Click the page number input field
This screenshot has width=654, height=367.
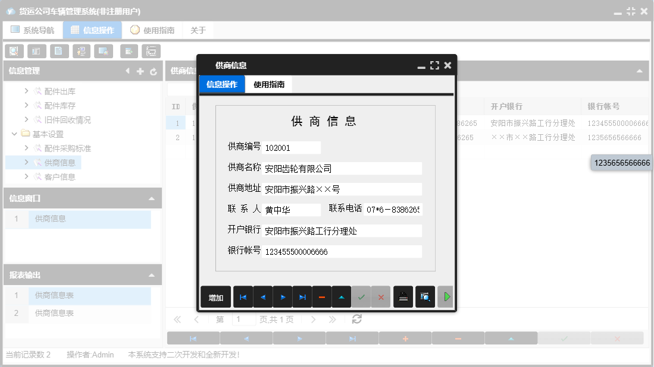(243, 319)
